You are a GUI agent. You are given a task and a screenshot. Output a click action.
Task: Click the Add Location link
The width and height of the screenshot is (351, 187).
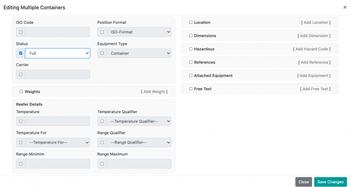tap(316, 23)
